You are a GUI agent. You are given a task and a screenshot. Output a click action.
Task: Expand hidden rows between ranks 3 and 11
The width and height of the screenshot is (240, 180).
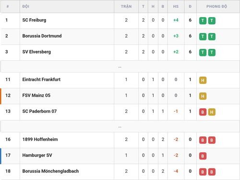tap(120, 67)
